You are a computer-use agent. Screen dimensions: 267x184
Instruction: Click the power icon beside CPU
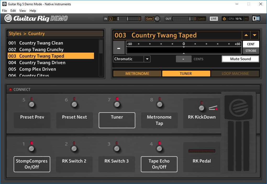click(x=224, y=19)
